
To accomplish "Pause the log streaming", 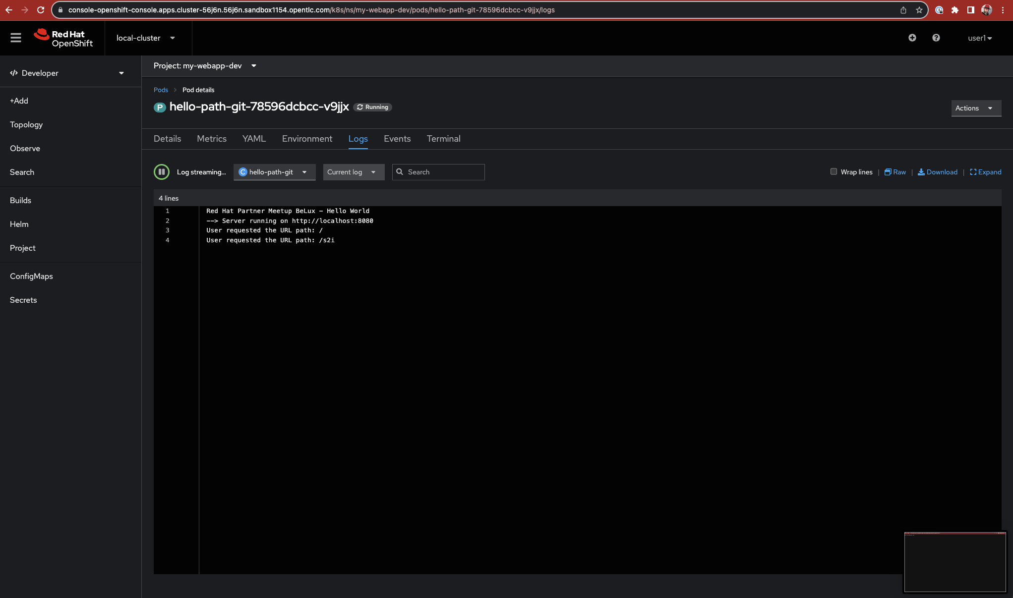I will pyautogui.click(x=162, y=172).
